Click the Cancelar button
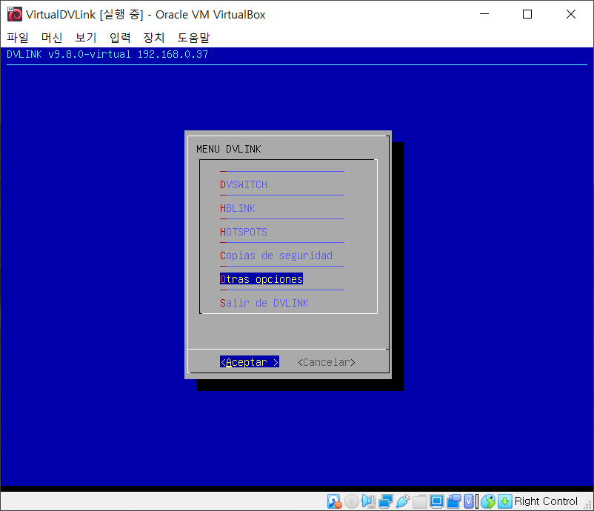Viewport: 594px width, 511px height. pyautogui.click(x=327, y=362)
